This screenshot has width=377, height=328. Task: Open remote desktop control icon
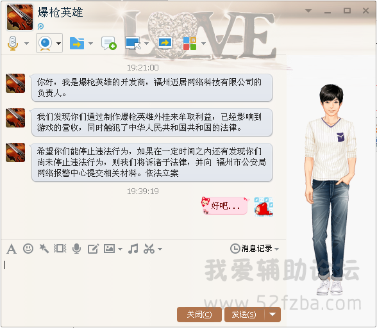tap(133, 44)
